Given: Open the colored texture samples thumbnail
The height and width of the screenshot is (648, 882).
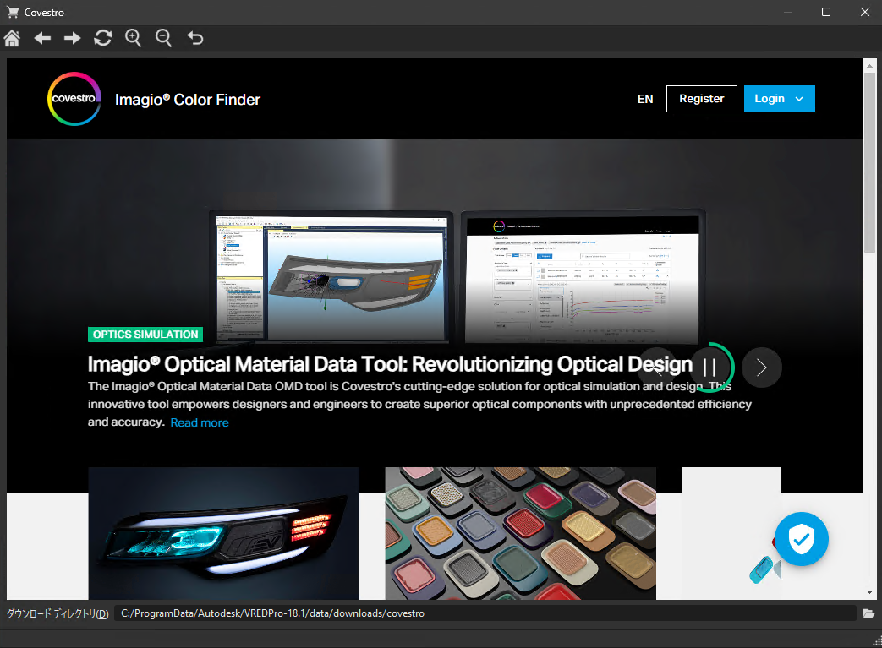Looking at the screenshot, I should coord(520,533).
